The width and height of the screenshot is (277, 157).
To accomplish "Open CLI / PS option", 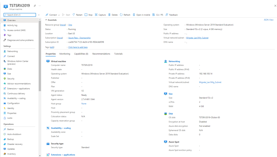I will 158,15.
